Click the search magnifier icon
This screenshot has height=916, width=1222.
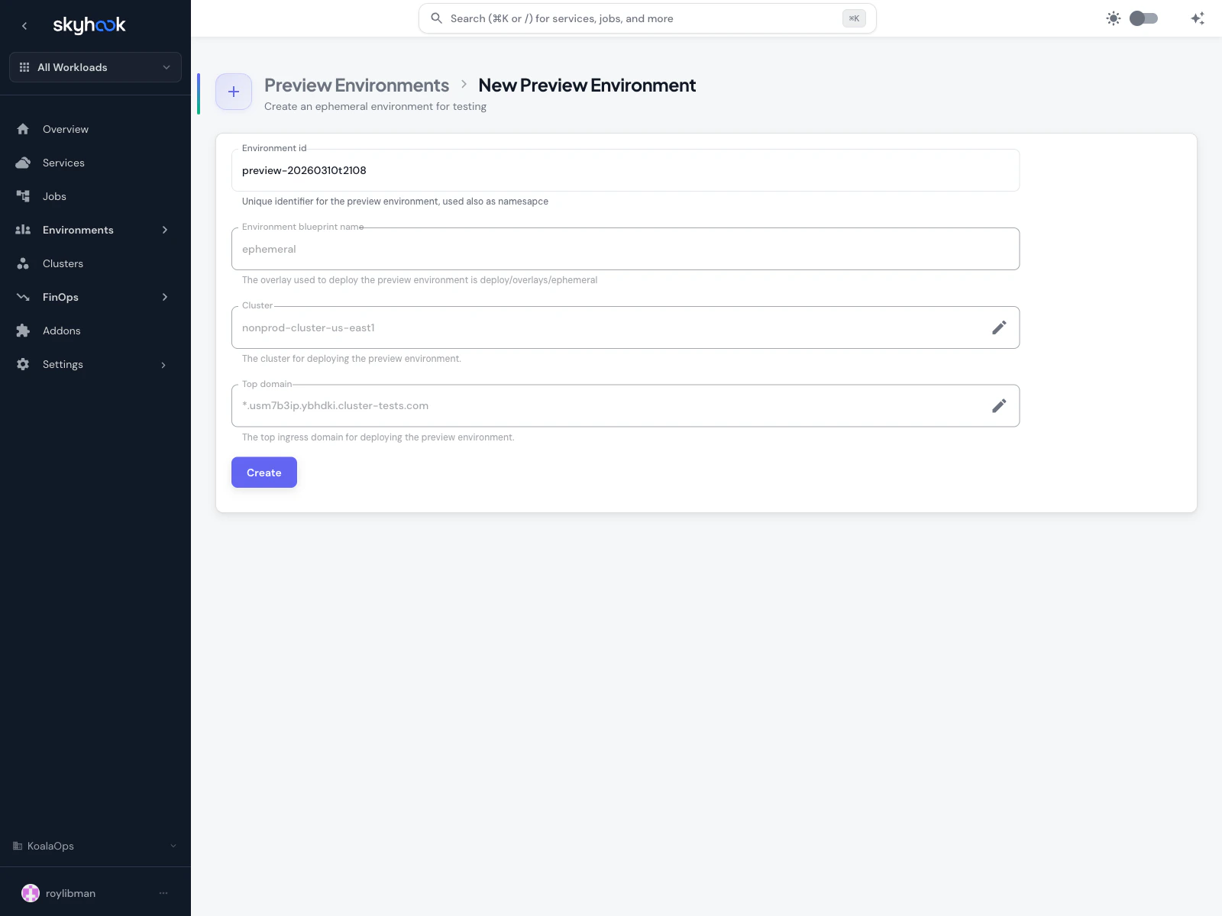click(x=436, y=18)
